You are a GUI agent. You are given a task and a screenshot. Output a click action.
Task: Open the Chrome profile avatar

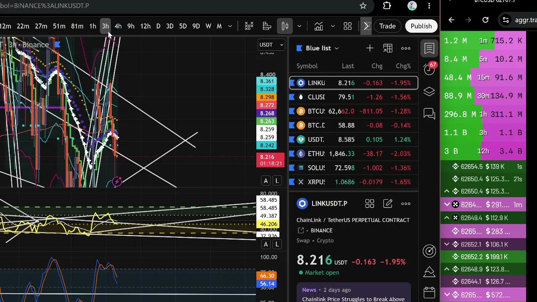click(412, 6)
